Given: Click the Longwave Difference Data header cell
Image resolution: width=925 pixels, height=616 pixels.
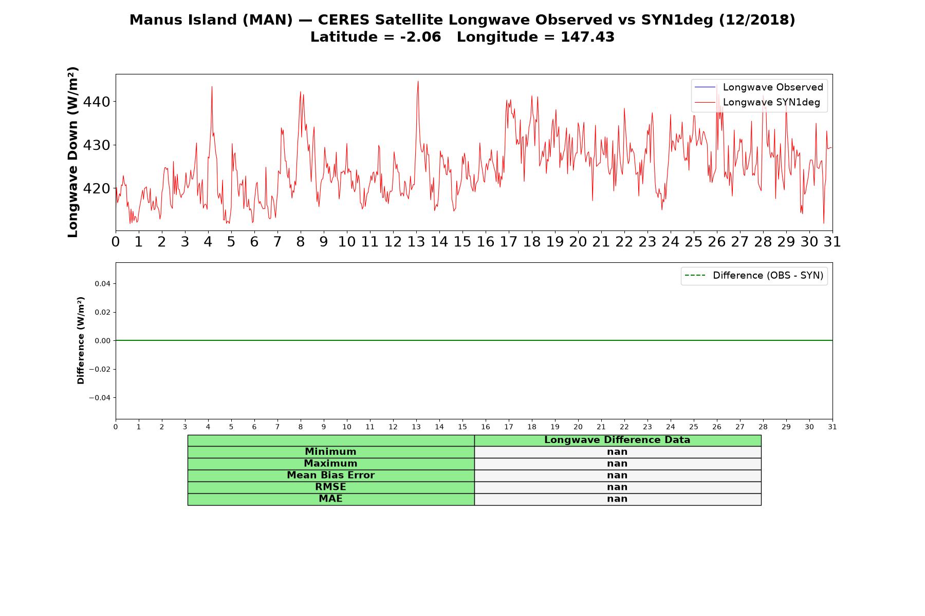Looking at the screenshot, I should click(x=617, y=440).
